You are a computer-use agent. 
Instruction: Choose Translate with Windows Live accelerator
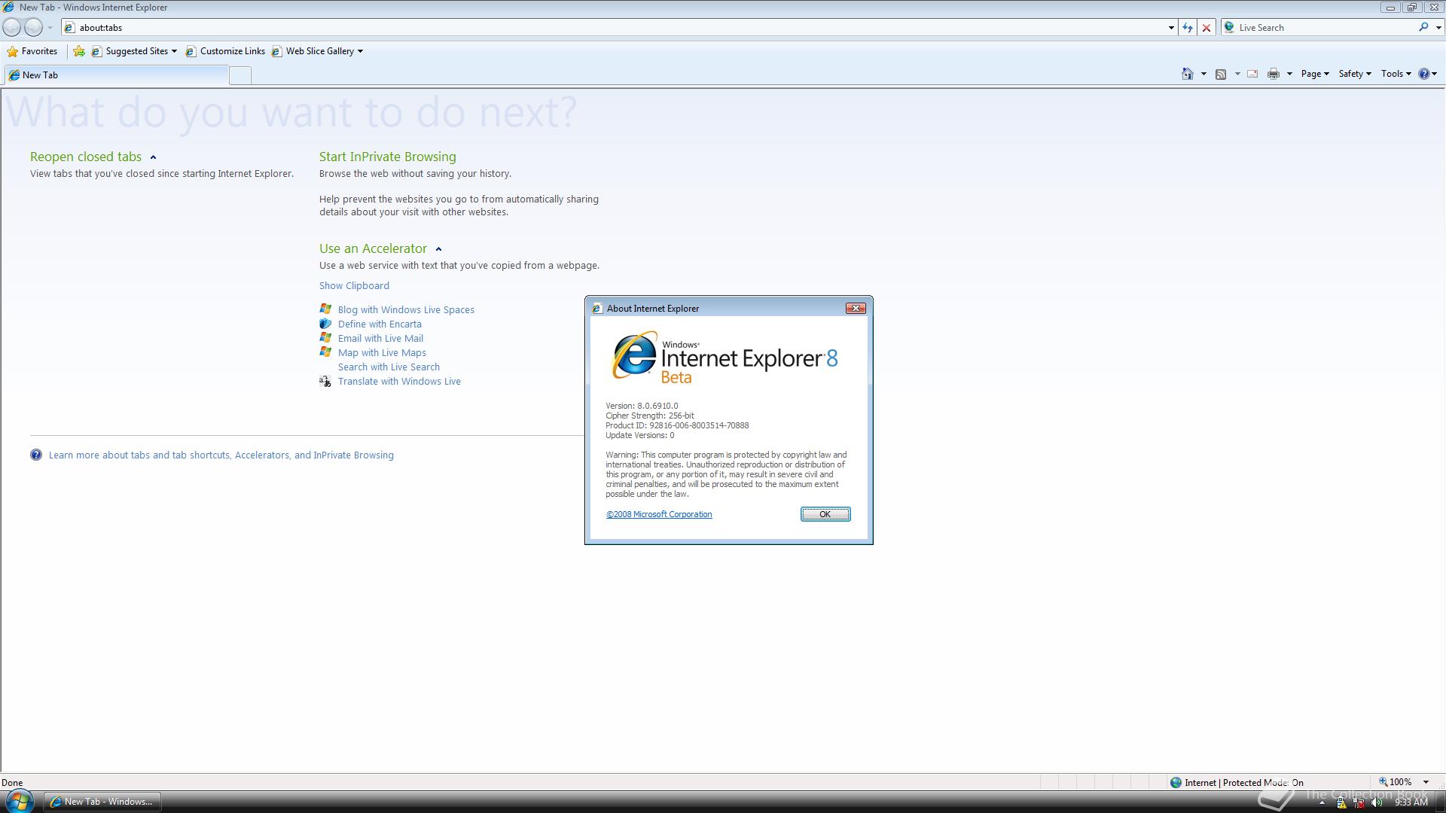pos(399,381)
